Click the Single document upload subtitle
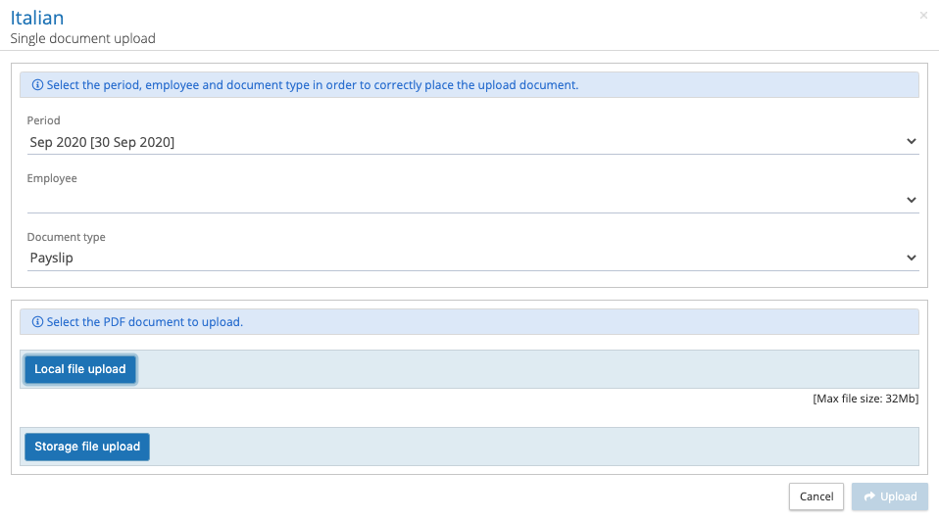Image resolution: width=939 pixels, height=519 pixels. coord(82,39)
